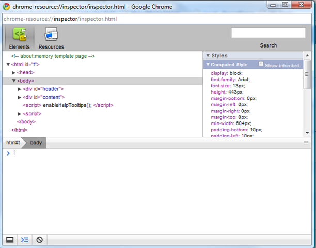Click the display: block property
The image size is (316, 248).
pos(227,73)
